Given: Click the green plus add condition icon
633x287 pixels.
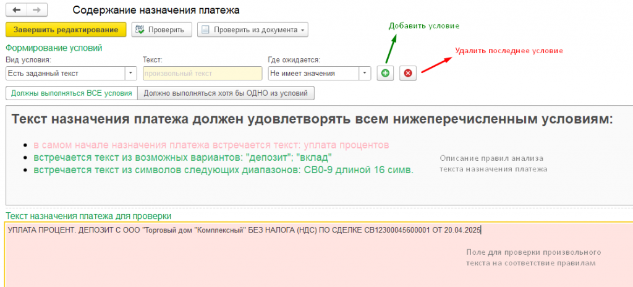Looking at the screenshot, I should click(x=386, y=73).
